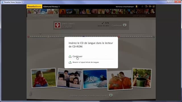Click the green play icon beside Continuer in dialog
The width and height of the screenshot is (182, 102).
70,56
